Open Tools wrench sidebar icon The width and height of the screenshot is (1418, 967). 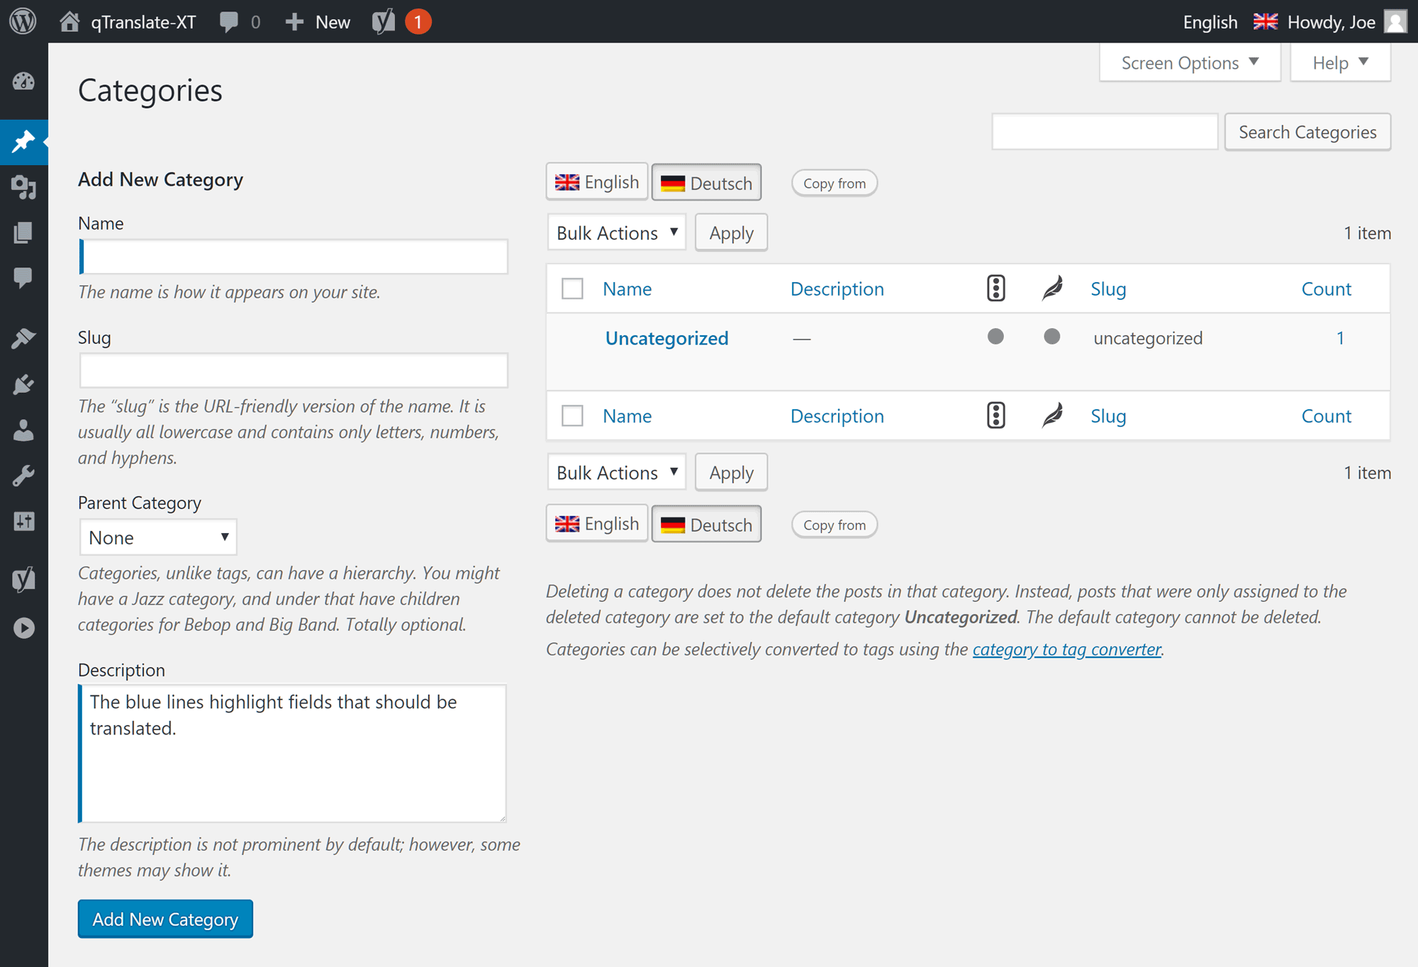tap(23, 476)
